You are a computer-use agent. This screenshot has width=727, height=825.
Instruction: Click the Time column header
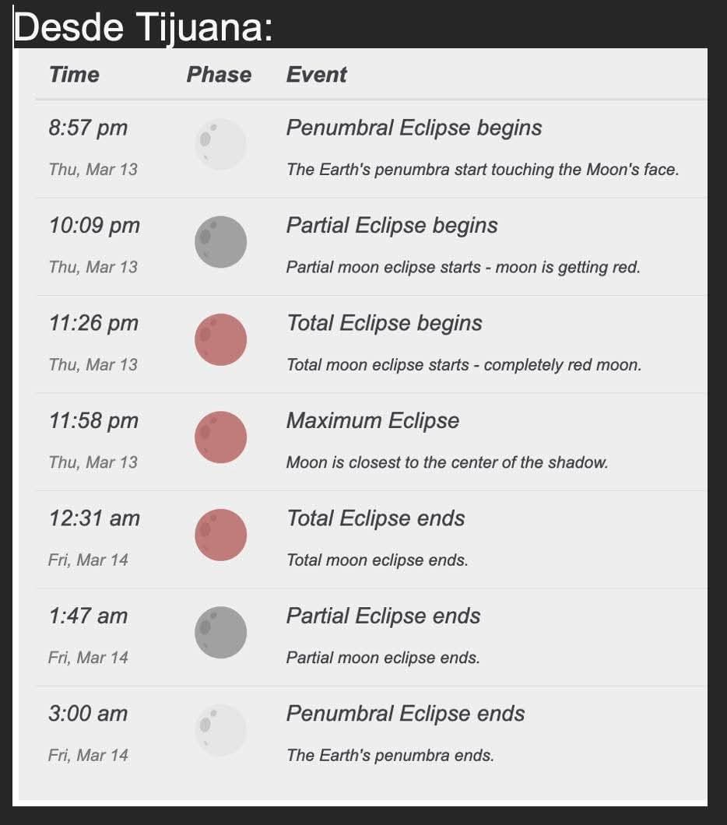[x=74, y=75]
